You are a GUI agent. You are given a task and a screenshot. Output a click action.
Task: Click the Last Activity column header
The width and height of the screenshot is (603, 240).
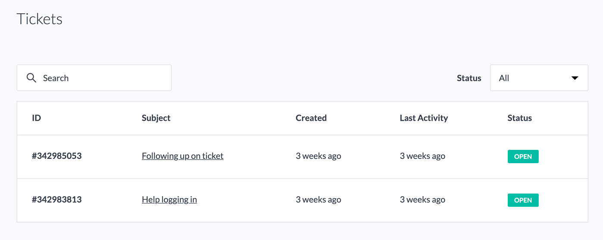pyautogui.click(x=424, y=118)
